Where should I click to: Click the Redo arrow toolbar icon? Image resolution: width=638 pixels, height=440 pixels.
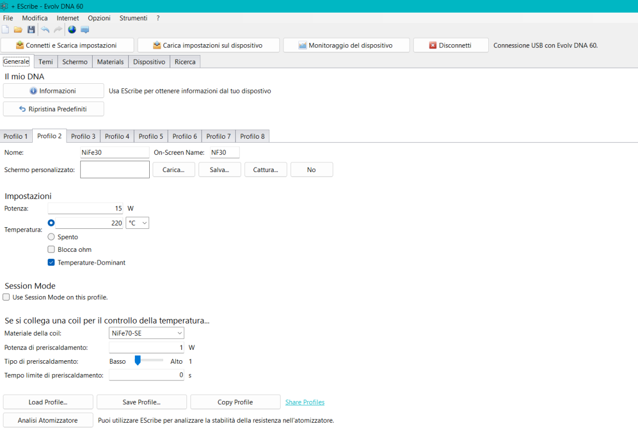[x=58, y=30]
